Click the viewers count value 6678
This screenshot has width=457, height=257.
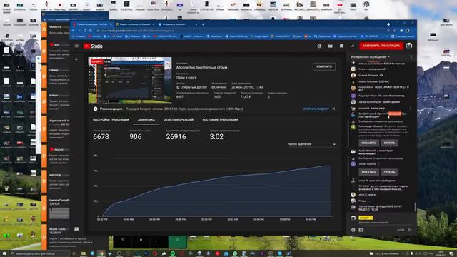101,136
